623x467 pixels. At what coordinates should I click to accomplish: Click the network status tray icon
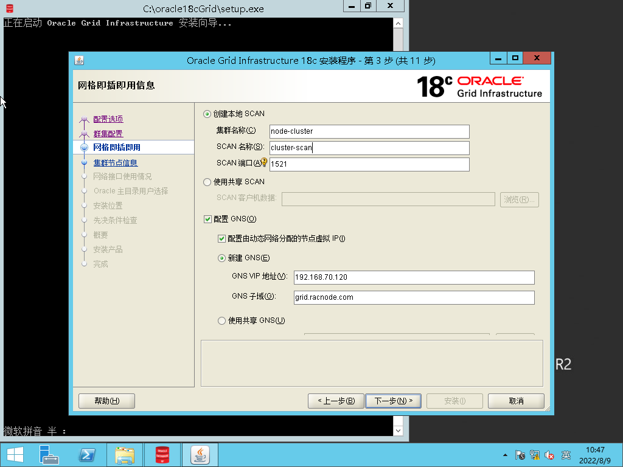[535, 455]
